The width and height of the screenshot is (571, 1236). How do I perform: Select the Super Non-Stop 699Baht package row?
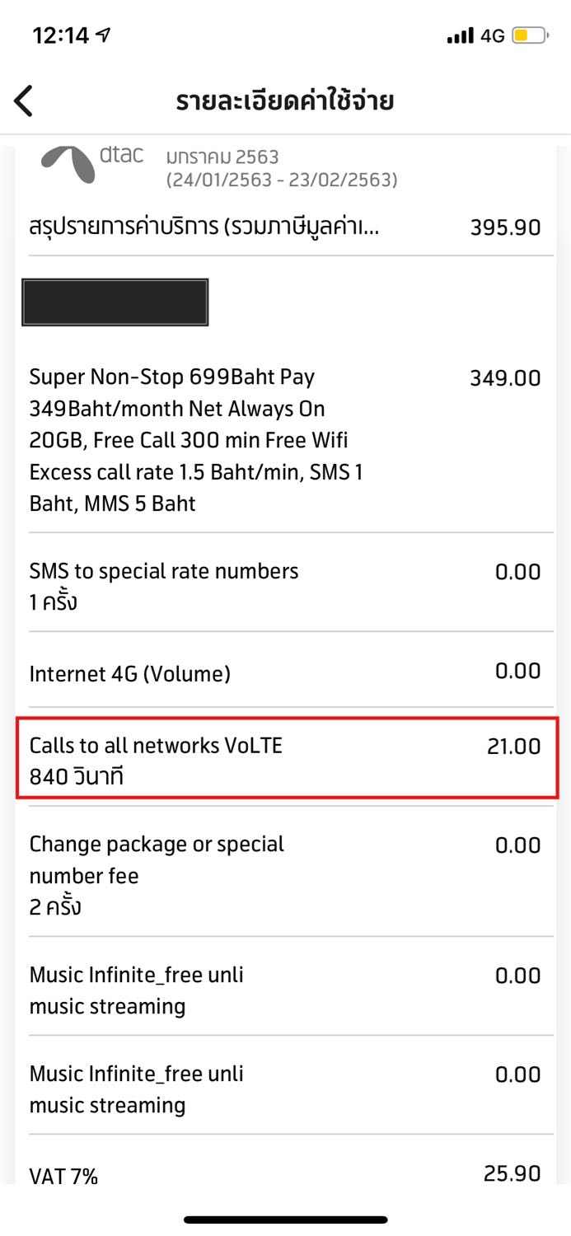point(285,440)
